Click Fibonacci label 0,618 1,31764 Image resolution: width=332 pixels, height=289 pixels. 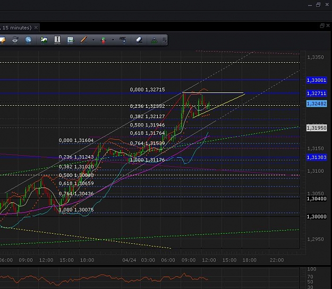coord(147,133)
